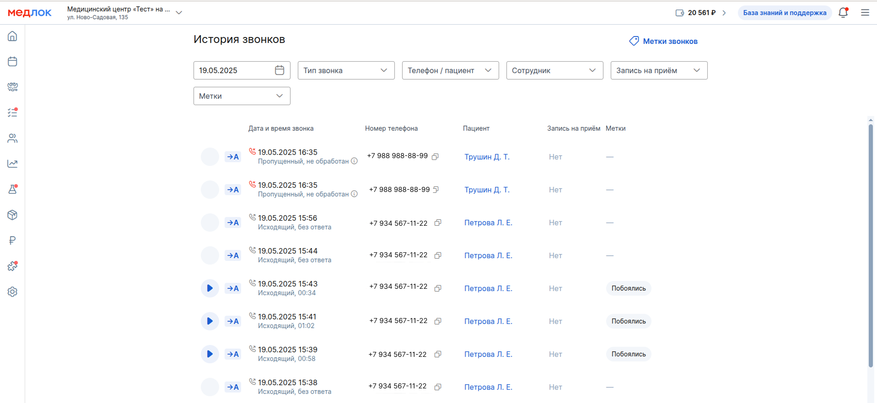877x403 pixels.
Task: Copy phone number in 15:44 row
Action: click(438, 255)
